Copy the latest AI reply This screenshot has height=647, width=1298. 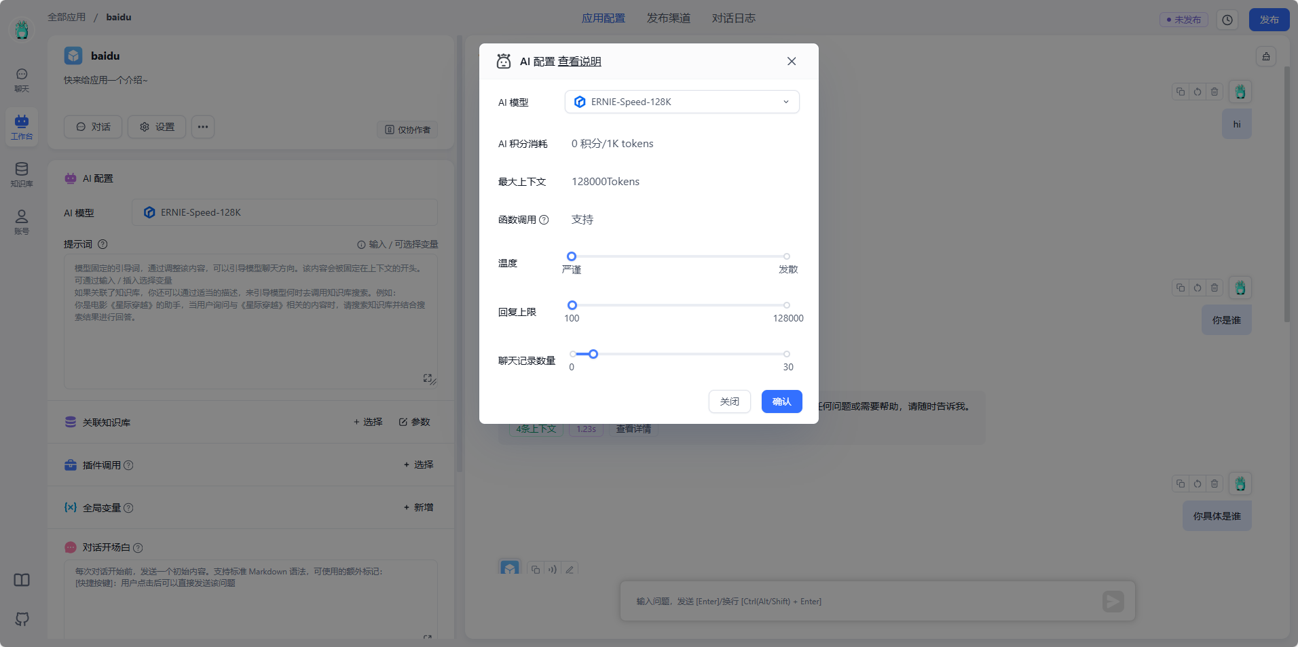pyautogui.click(x=536, y=570)
